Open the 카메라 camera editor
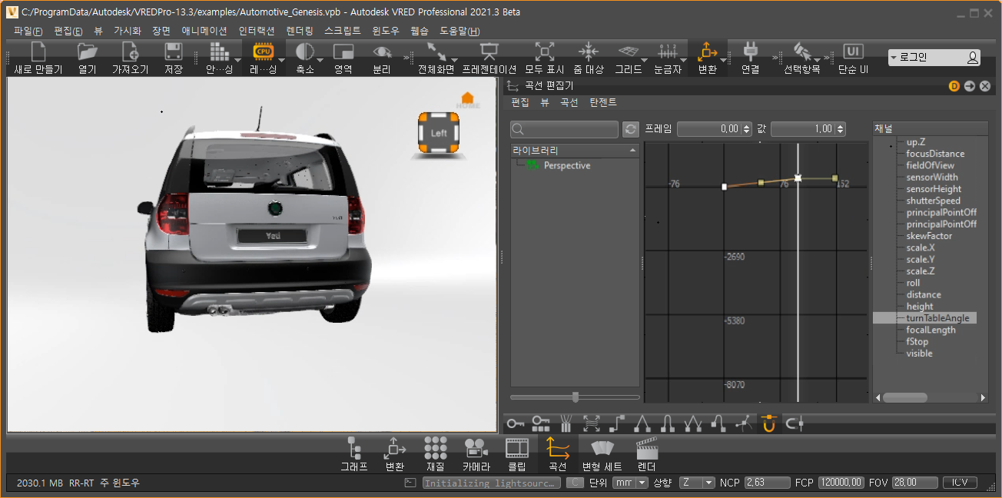Viewport: 1002px width, 498px height. (x=476, y=448)
